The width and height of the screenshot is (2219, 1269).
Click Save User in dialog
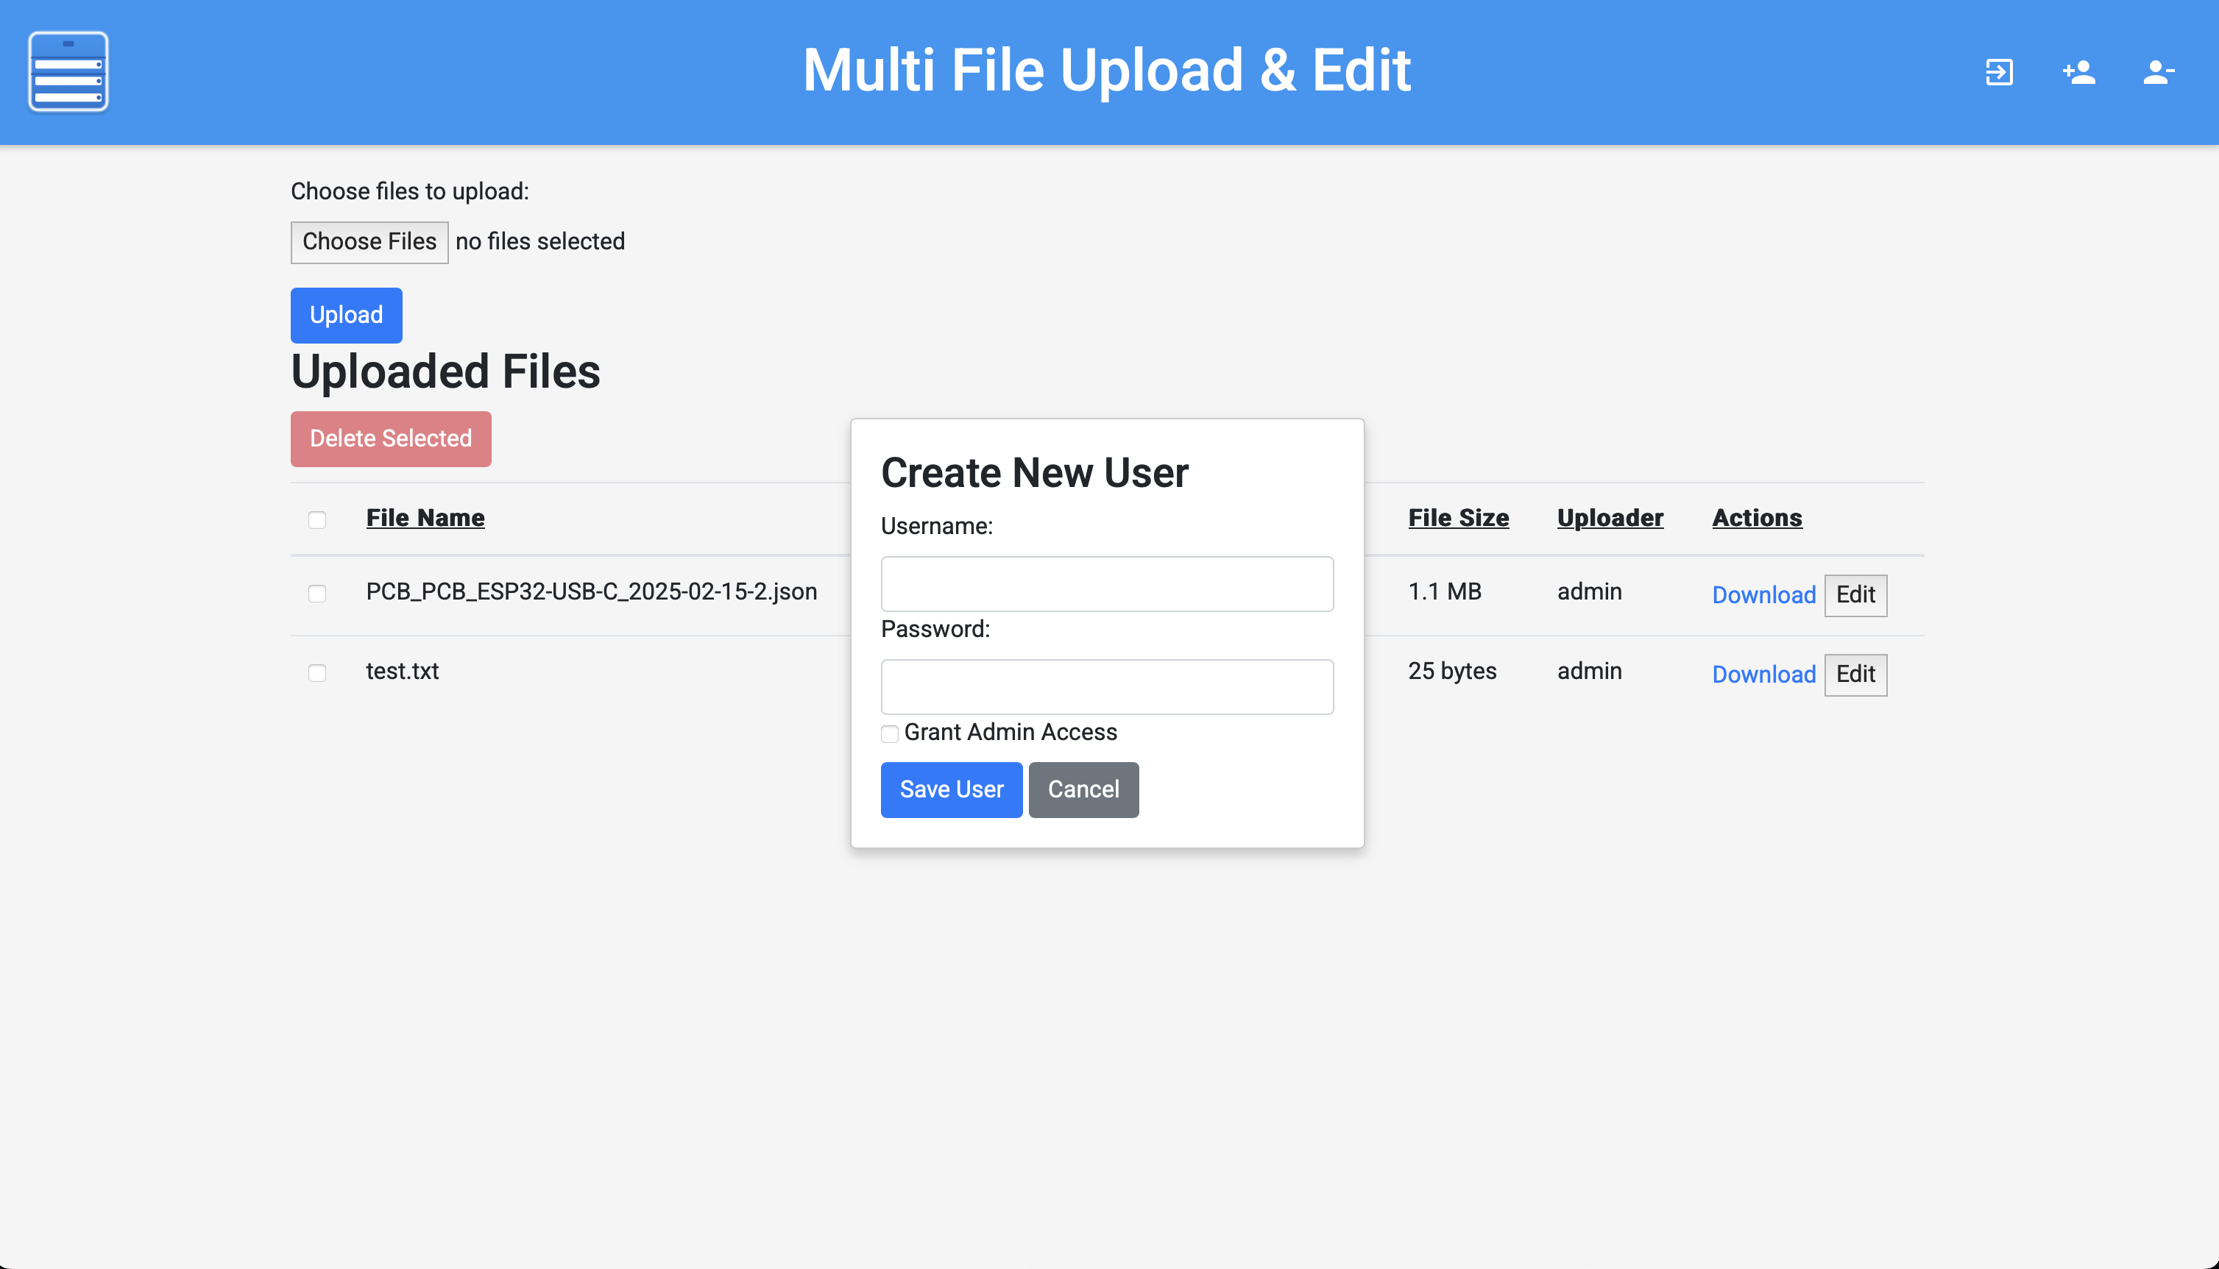tap(951, 789)
